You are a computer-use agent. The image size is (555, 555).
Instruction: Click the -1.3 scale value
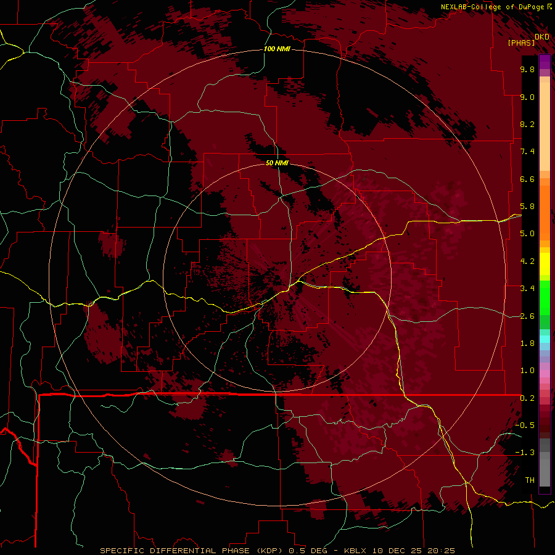click(x=525, y=453)
